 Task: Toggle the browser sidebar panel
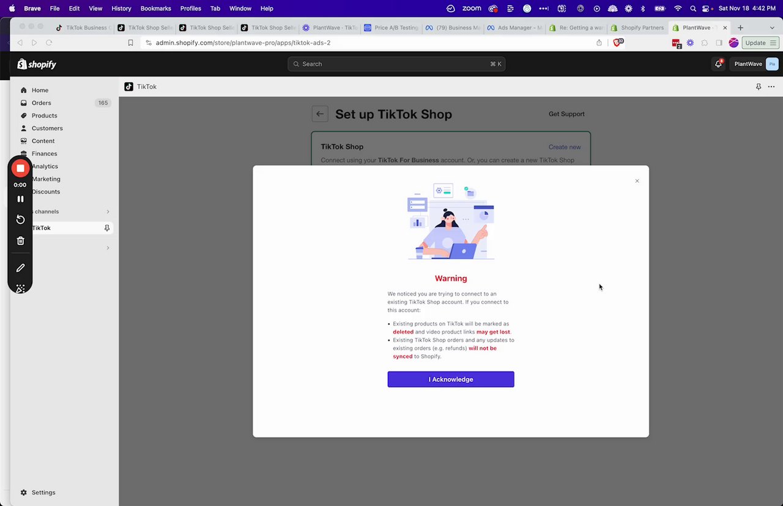pyautogui.click(x=719, y=43)
